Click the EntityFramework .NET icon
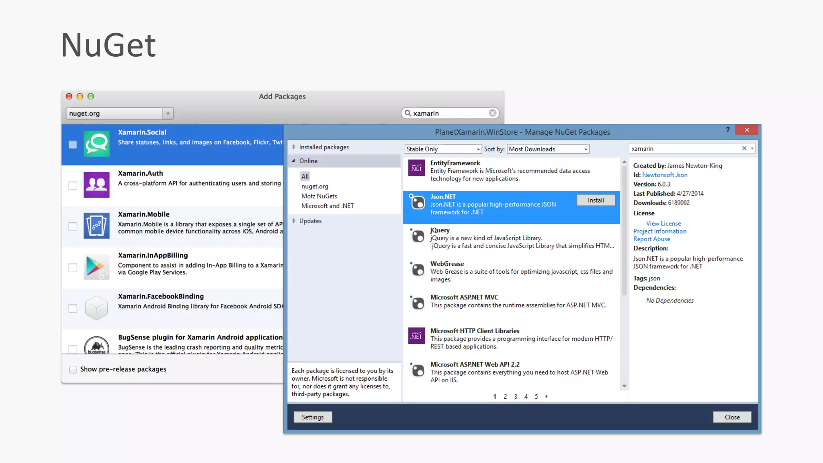 pos(416,168)
